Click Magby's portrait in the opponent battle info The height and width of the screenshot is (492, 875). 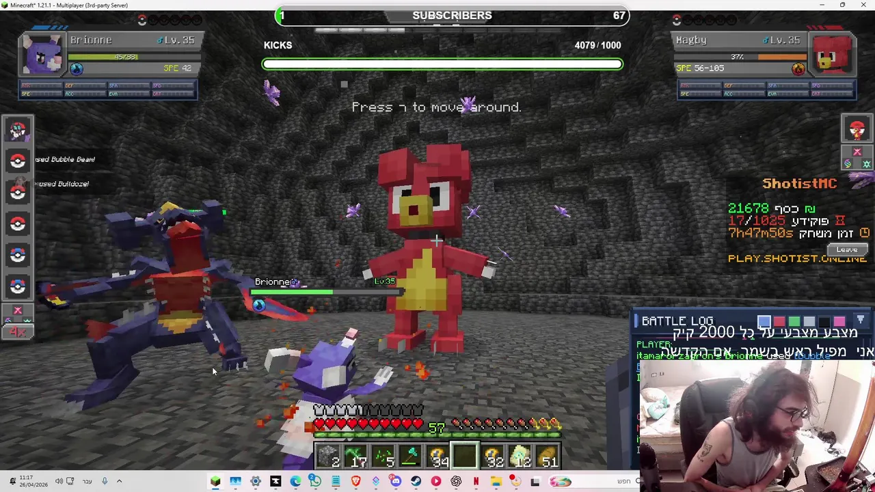pos(833,53)
